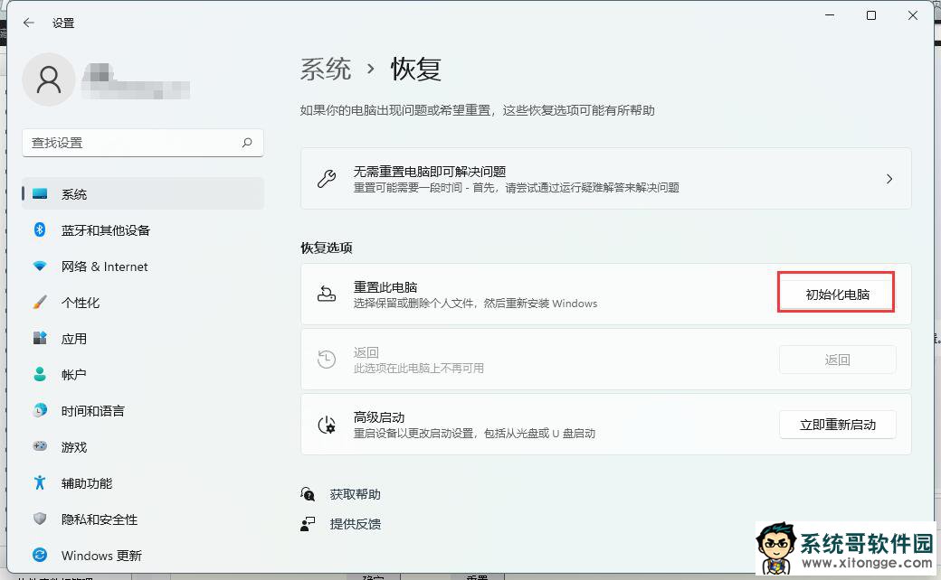This screenshot has width=941, height=580.
Task: Minimize the Settings window
Action: click(830, 15)
